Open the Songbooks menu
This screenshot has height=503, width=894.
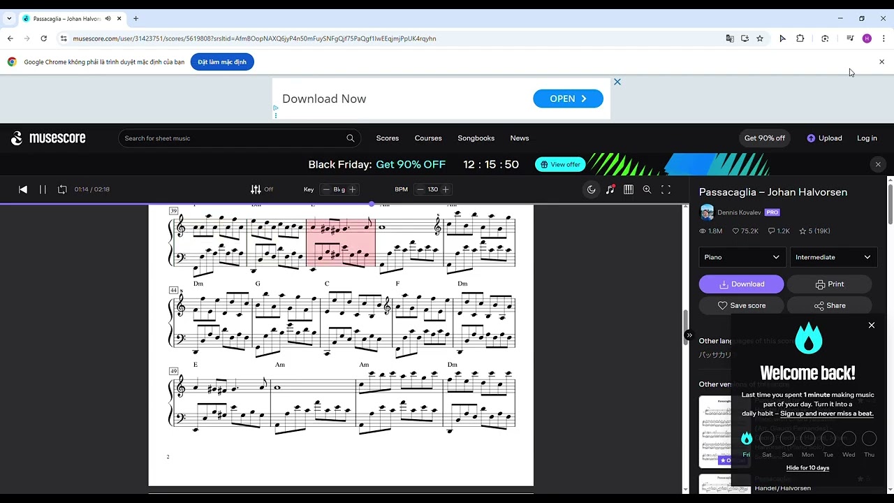pyautogui.click(x=476, y=138)
